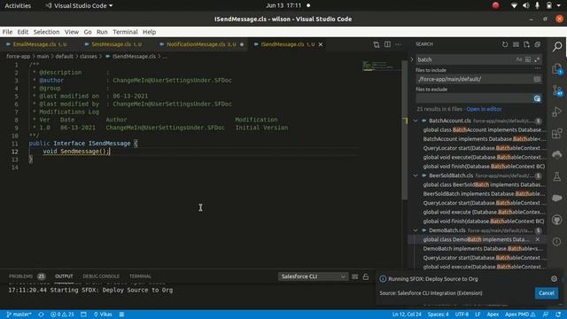This screenshot has width=567, height=319.
Task: Open a new search editor
Action: tap(526, 44)
